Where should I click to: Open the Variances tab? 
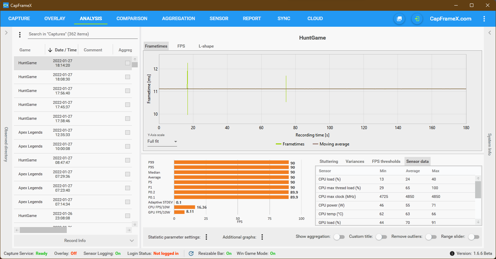tap(355, 161)
